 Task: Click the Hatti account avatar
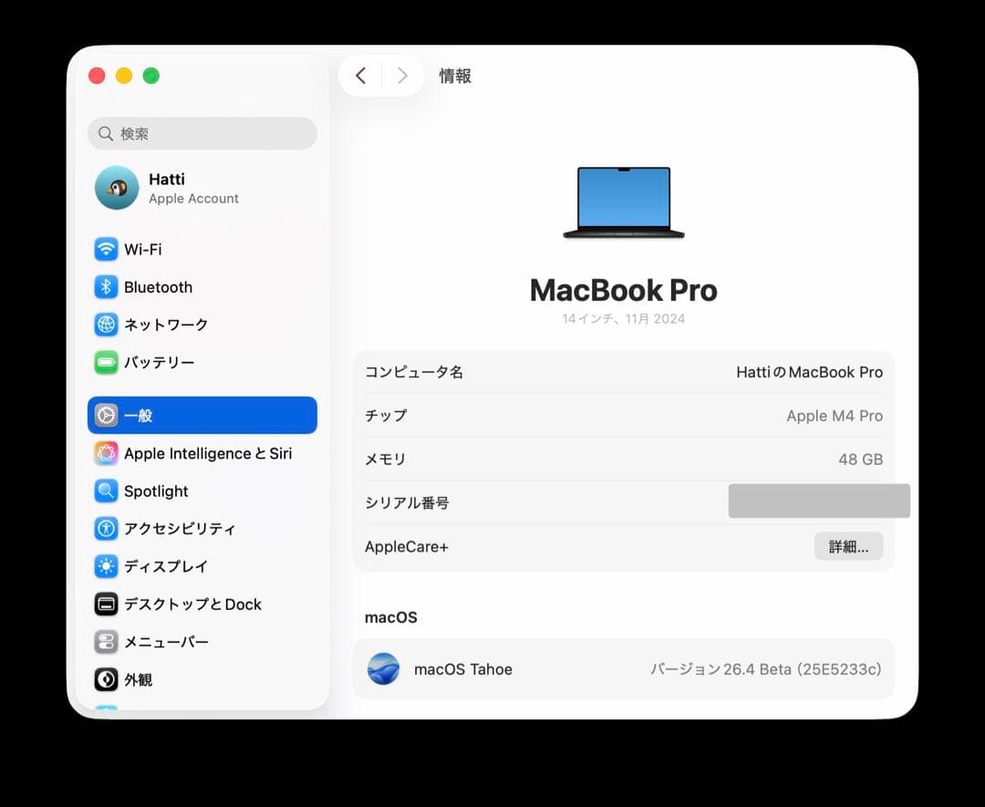[x=117, y=188]
